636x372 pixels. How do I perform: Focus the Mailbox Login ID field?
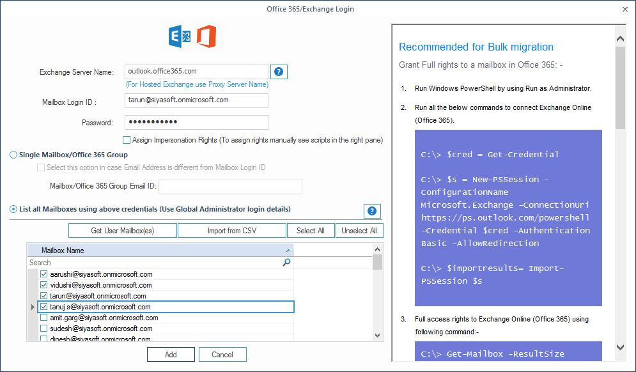(196, 100)
